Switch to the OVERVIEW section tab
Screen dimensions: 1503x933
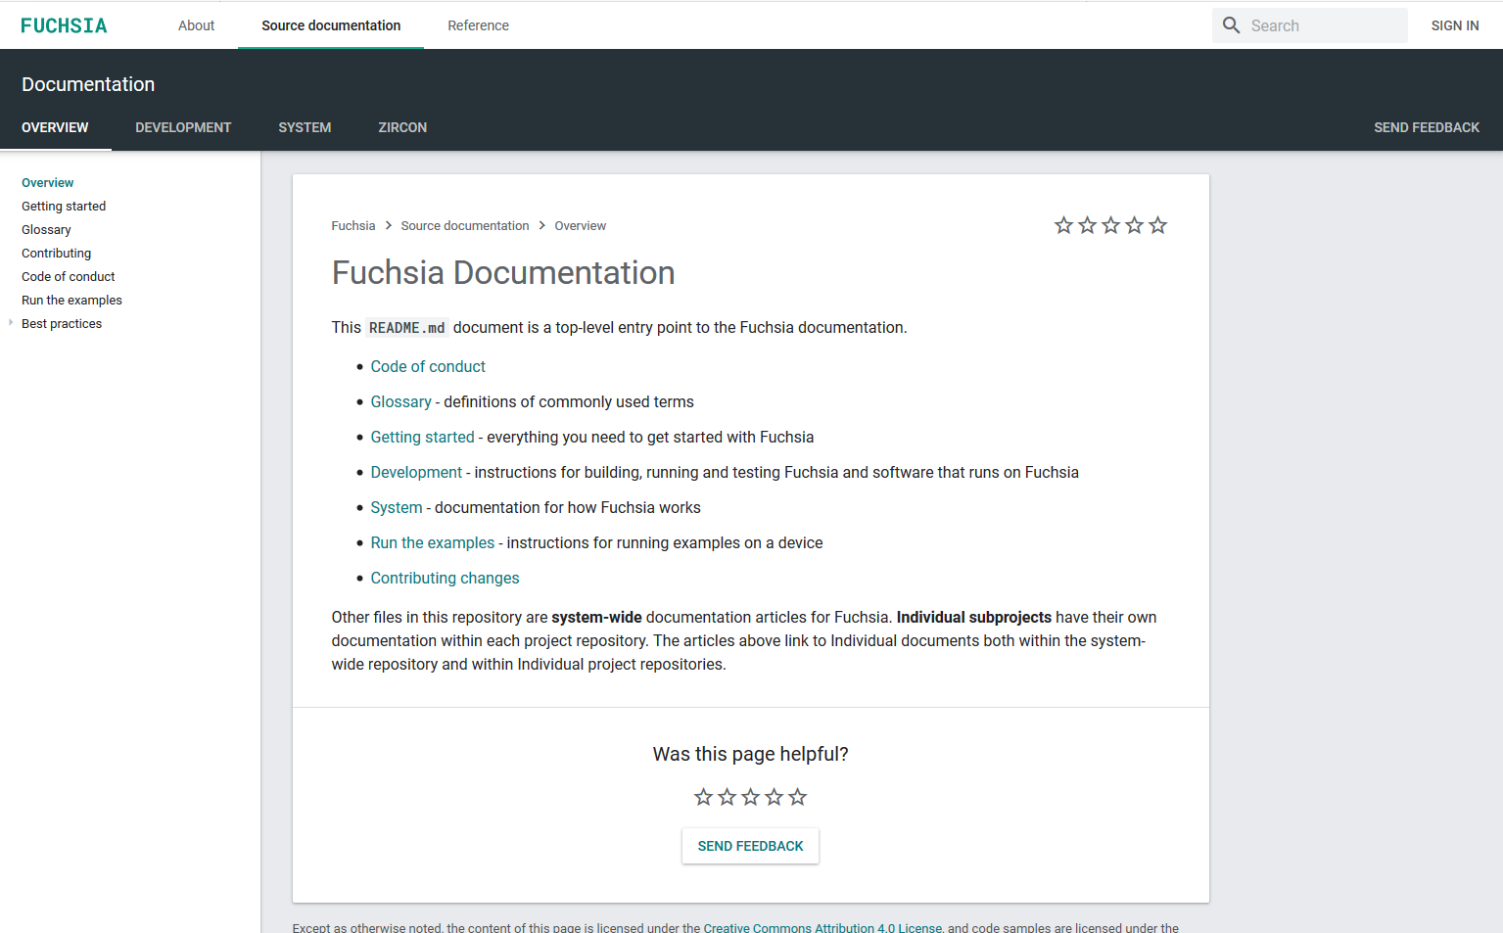55,127
